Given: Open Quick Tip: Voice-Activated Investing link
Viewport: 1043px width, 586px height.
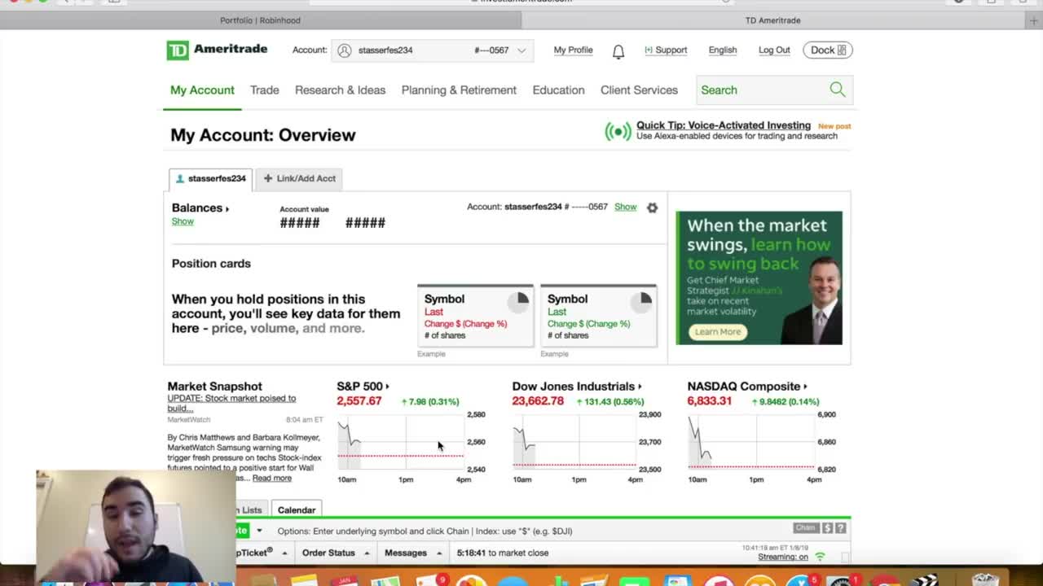Looking at the screenshot, I should coord(724,125).
